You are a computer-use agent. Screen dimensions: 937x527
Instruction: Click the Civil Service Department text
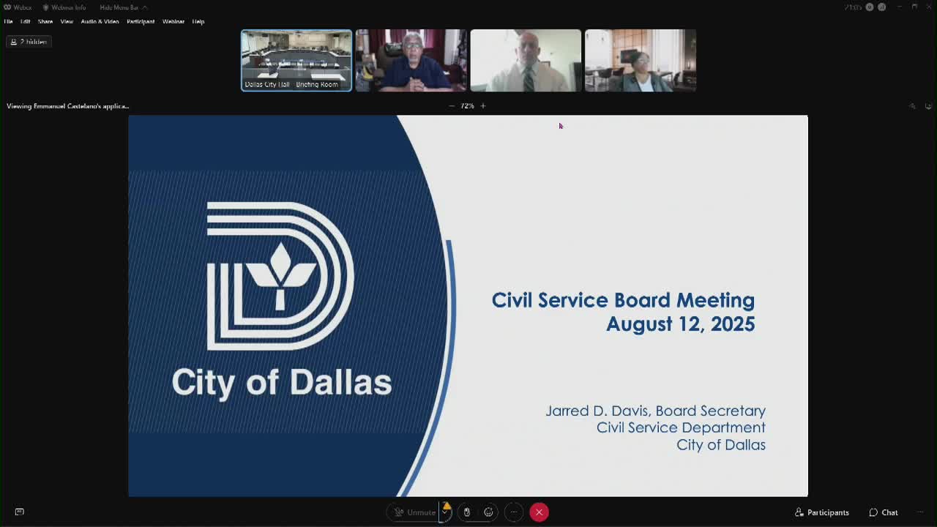[681, 427]
